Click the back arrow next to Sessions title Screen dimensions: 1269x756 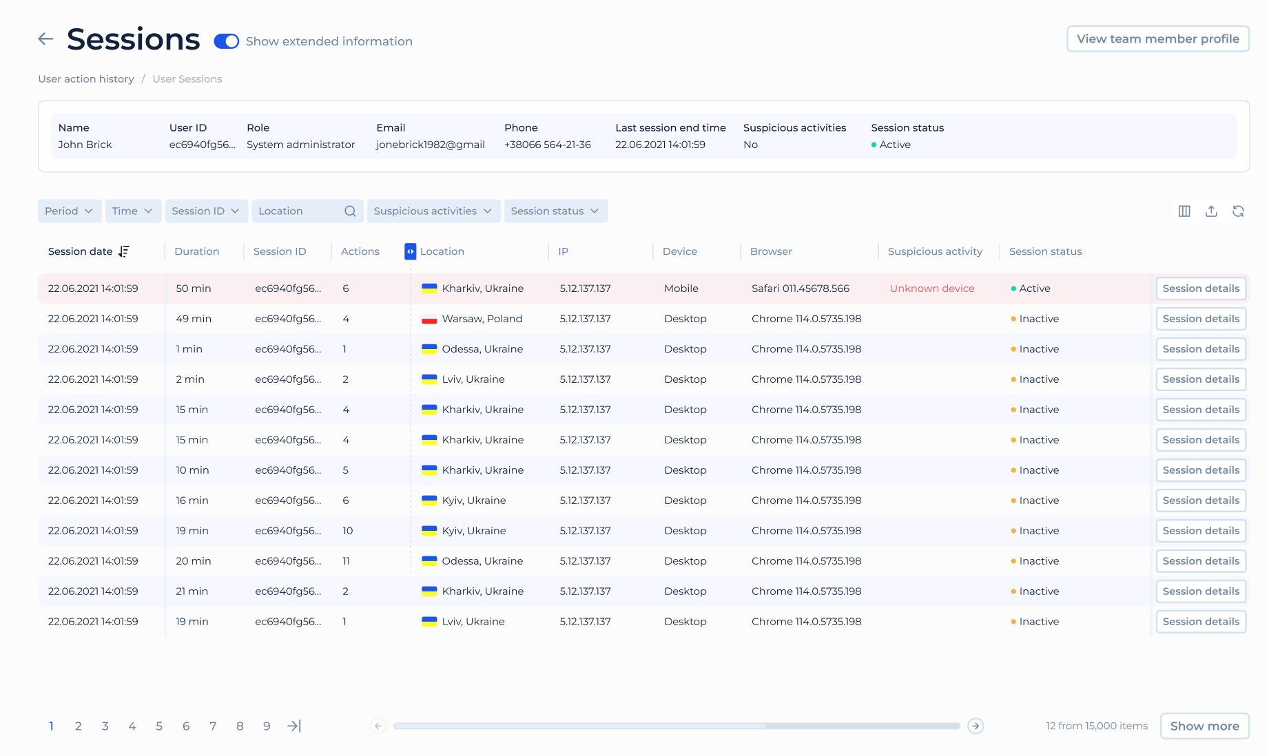click(x=45, y=39)
